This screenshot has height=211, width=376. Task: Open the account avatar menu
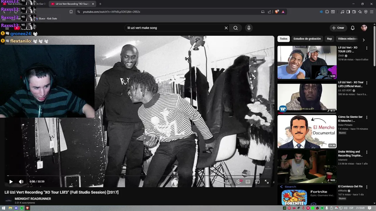click(364, 28)
